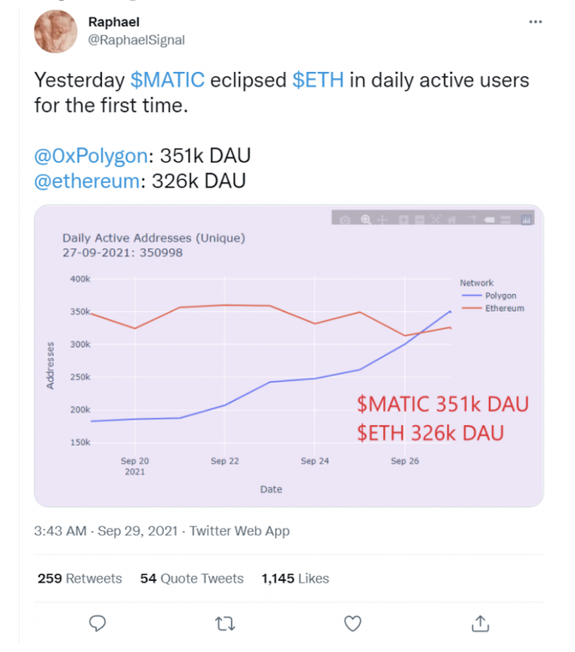Like the tweet with the heart icon
The image size is (575, 652).
[353, 623]
